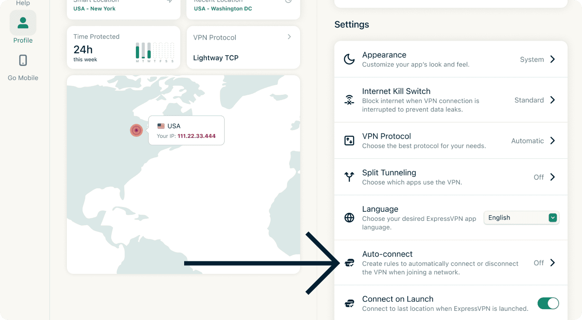
Task: Click the Connect on Launch title
Action: (x=398, y=299)
